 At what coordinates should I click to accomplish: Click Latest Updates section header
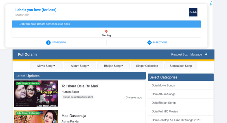[x=80, y=76]
